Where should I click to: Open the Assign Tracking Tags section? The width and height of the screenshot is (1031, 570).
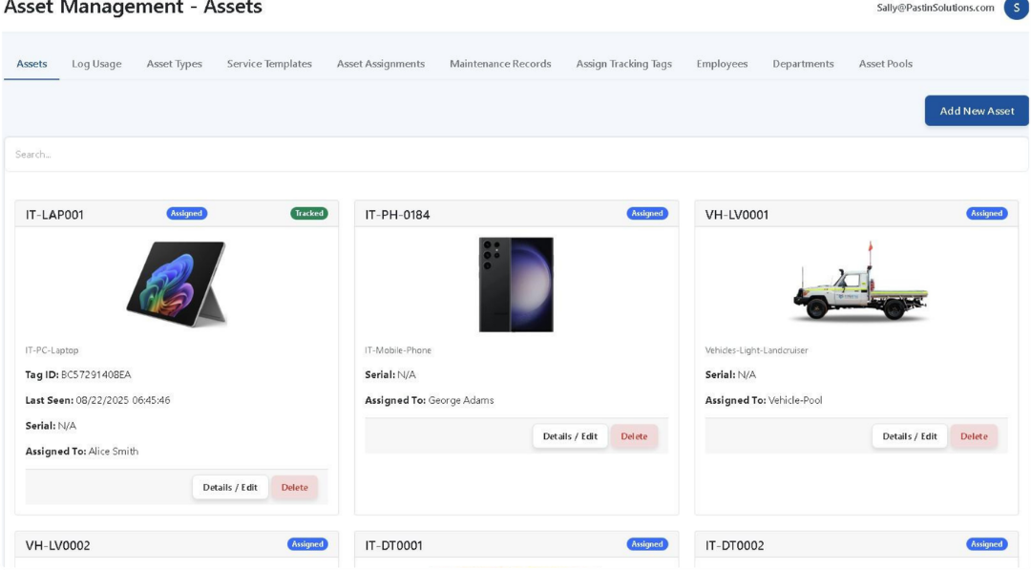623,63
